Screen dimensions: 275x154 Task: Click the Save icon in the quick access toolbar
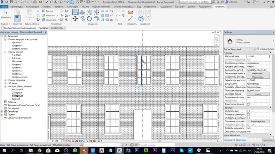[11, 2]
